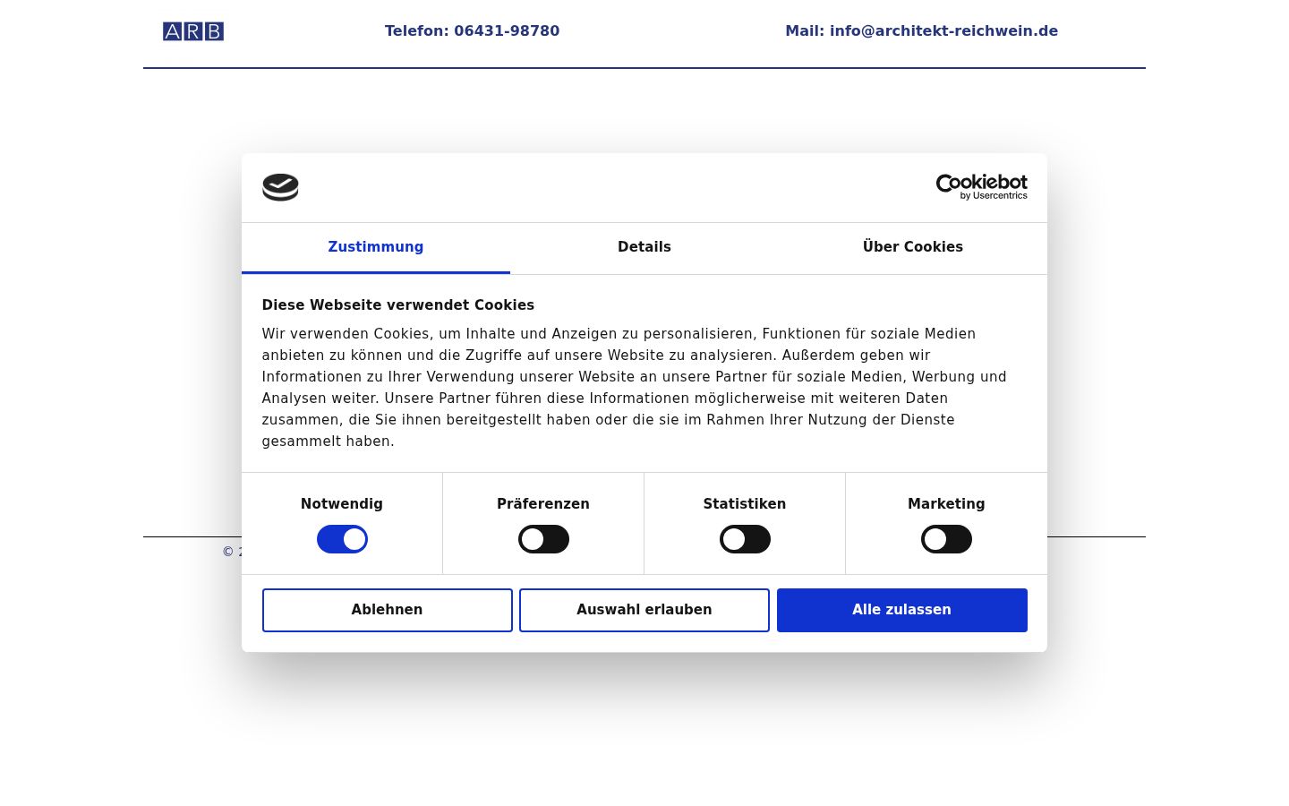The width and height of the screenshot is (1289, 806).
Task: Turn on the Marketing cookie switch
Action: click(946, 539)
